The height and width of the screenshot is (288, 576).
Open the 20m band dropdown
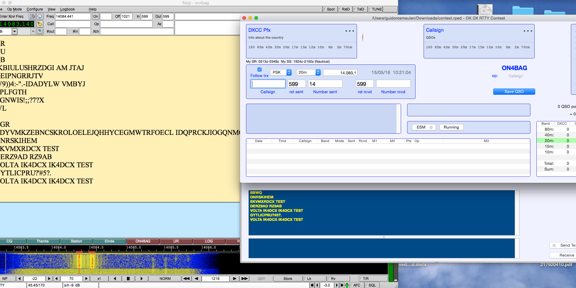tap(308, 73)
